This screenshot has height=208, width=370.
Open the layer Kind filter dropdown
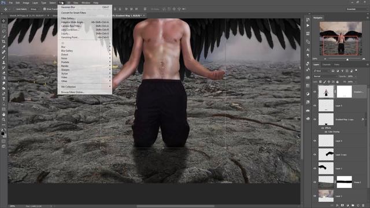click(x=321, y=70)
